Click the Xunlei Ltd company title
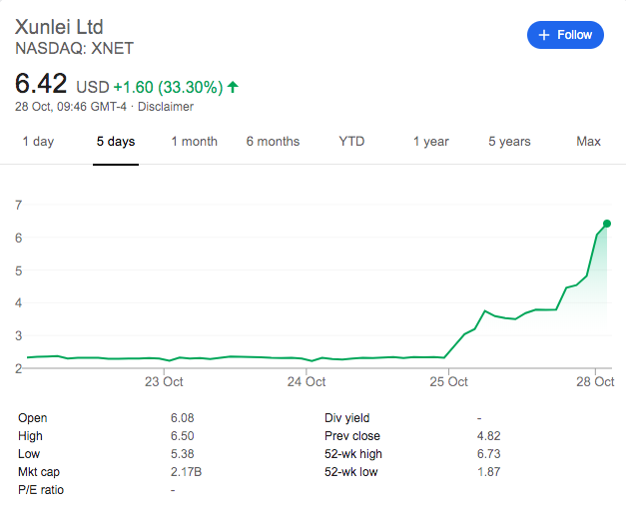Viewport: 626px width, 508px height. pos(59,27)
